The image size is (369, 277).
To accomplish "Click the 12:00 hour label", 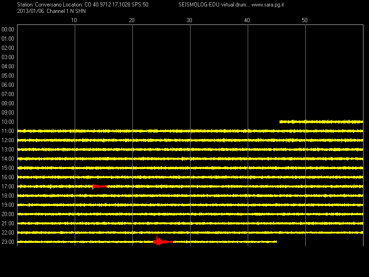I will click(8, 140).
